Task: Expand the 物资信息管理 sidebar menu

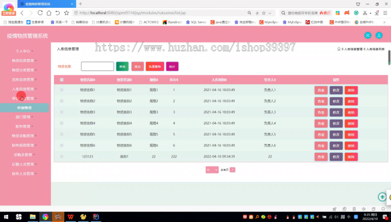Action: 24,61
